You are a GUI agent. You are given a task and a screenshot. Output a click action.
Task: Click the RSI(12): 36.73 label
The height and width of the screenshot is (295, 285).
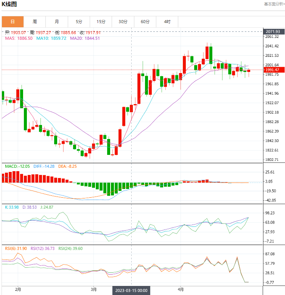[x=43, y=248]
